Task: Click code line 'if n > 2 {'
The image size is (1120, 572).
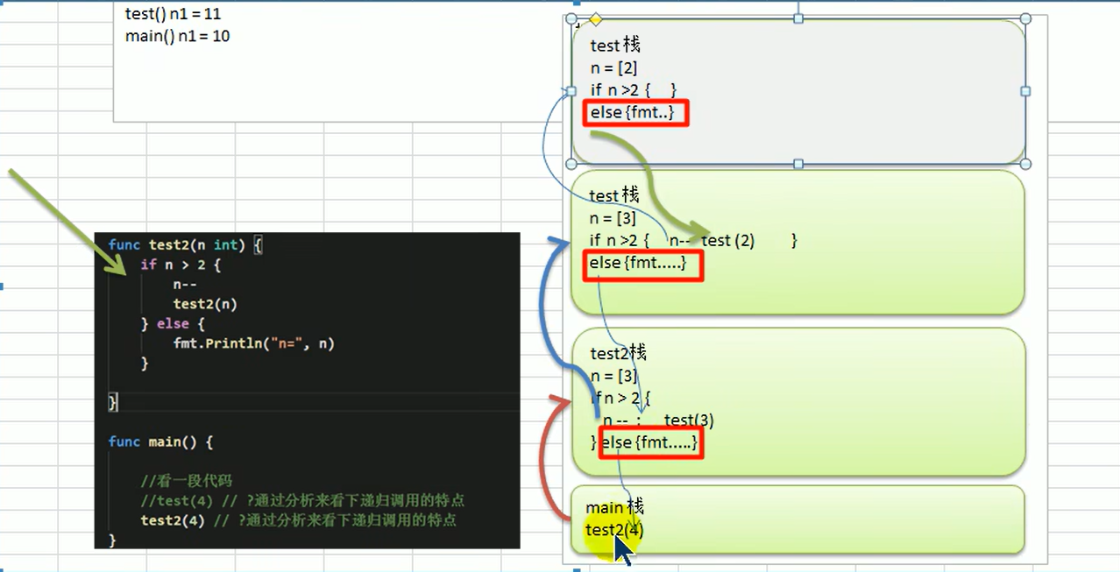Action: click(x=181, y=265)
